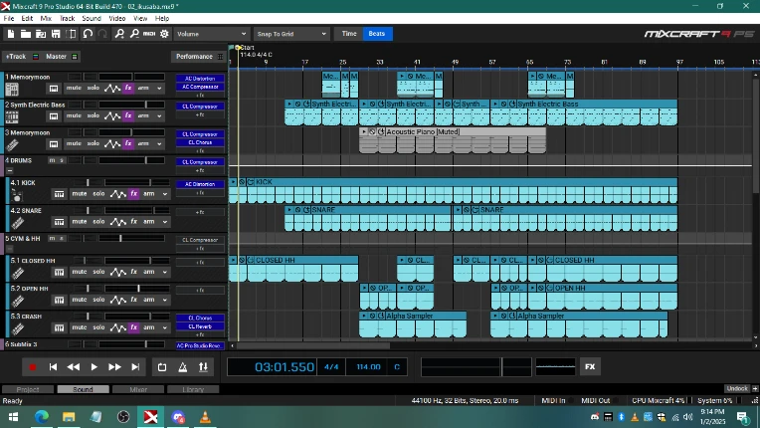760x428 pixels.
Task: Toggle punch in/out button
Action: 203,367
